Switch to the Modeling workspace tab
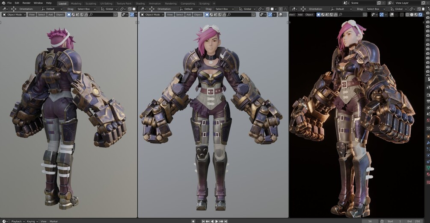The image size is (430, 223). [x=76, y=3]
